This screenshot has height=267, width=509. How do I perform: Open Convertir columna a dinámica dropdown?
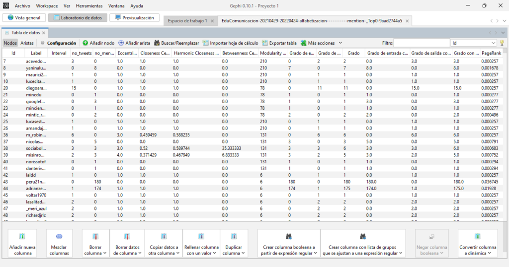(x=491, y=253)
